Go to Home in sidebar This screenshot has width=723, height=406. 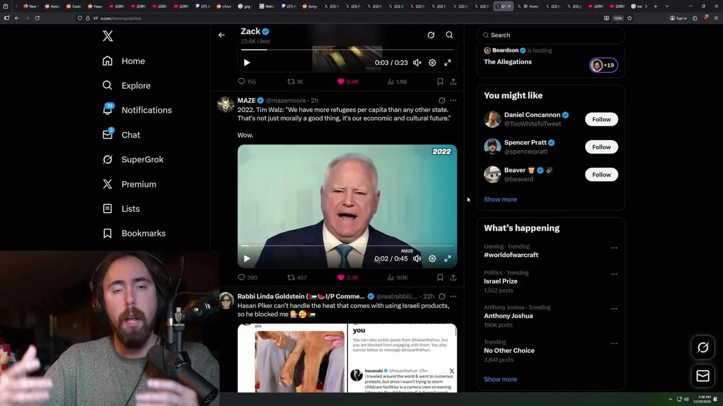pos(124,61)
